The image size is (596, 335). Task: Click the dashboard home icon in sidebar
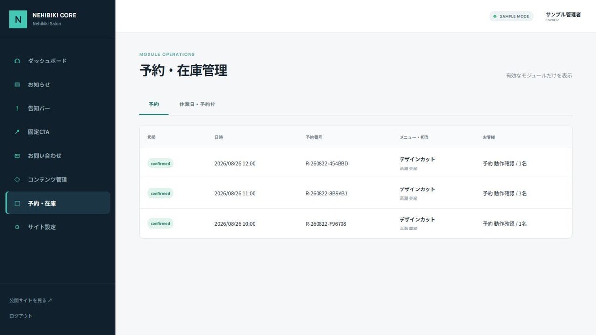tap(17, 61)
